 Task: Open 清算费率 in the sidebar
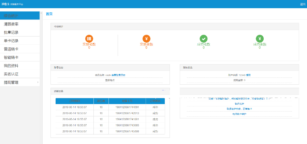point(11,24)
